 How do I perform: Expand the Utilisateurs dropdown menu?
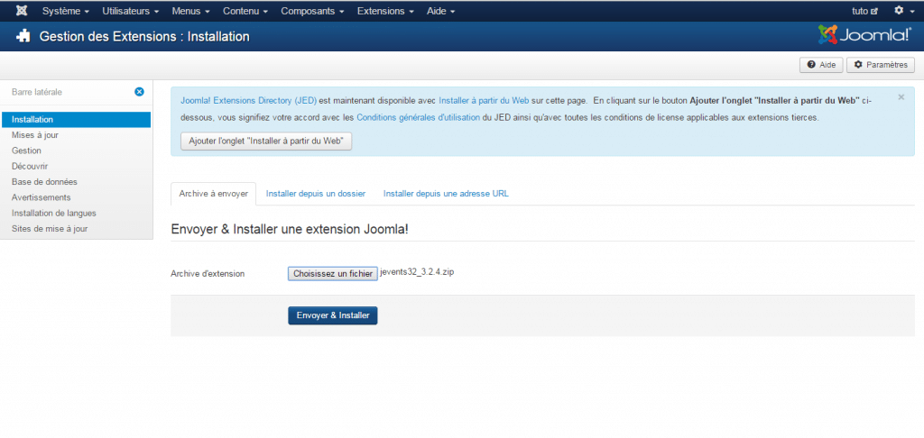pyautogui.click(x=131, y=11)
